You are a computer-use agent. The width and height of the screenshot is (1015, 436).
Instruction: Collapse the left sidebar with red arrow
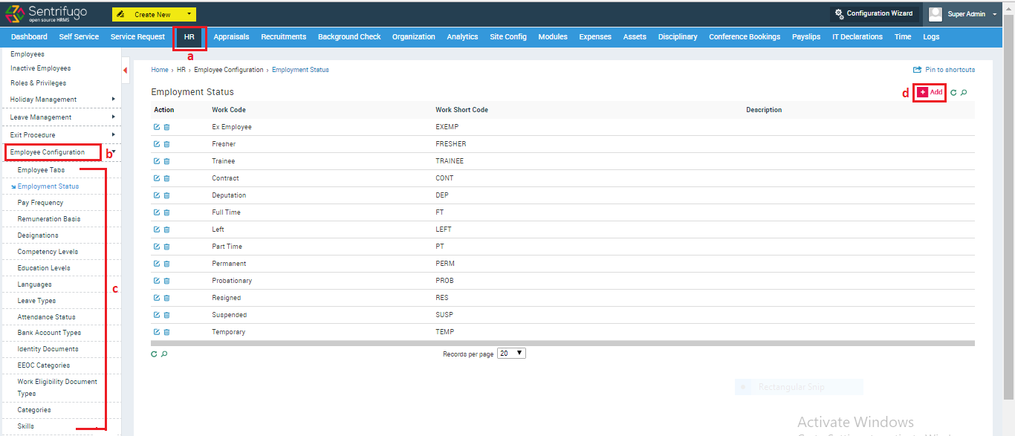click(x=125, y=71)
